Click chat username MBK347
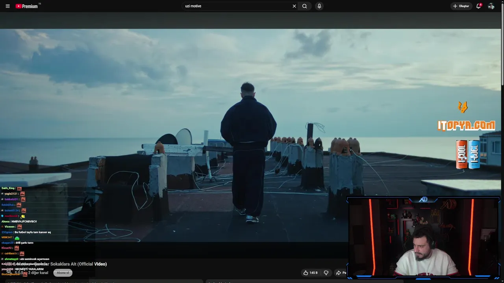 (x=7, y=237)
